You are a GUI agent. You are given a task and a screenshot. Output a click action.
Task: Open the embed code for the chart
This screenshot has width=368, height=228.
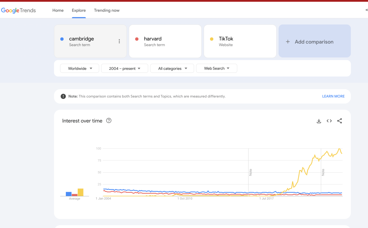329,121
